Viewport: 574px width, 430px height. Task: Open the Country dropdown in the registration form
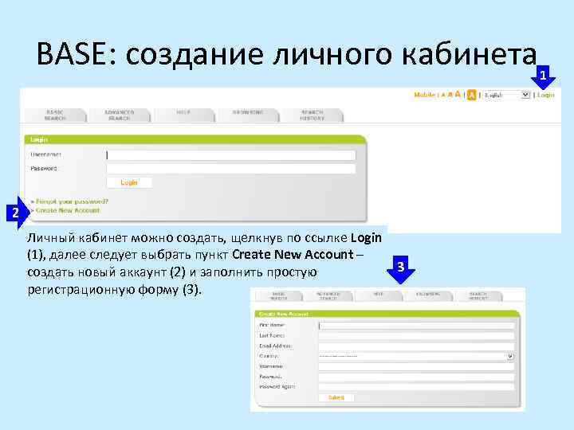tap(416, 356)
